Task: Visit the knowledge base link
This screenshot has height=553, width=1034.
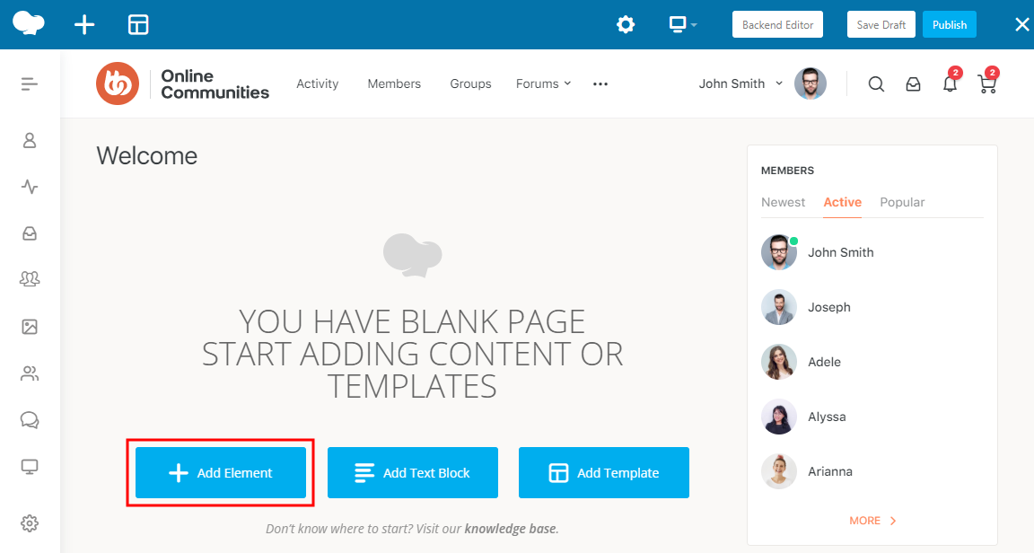Action: pos(510,529)
